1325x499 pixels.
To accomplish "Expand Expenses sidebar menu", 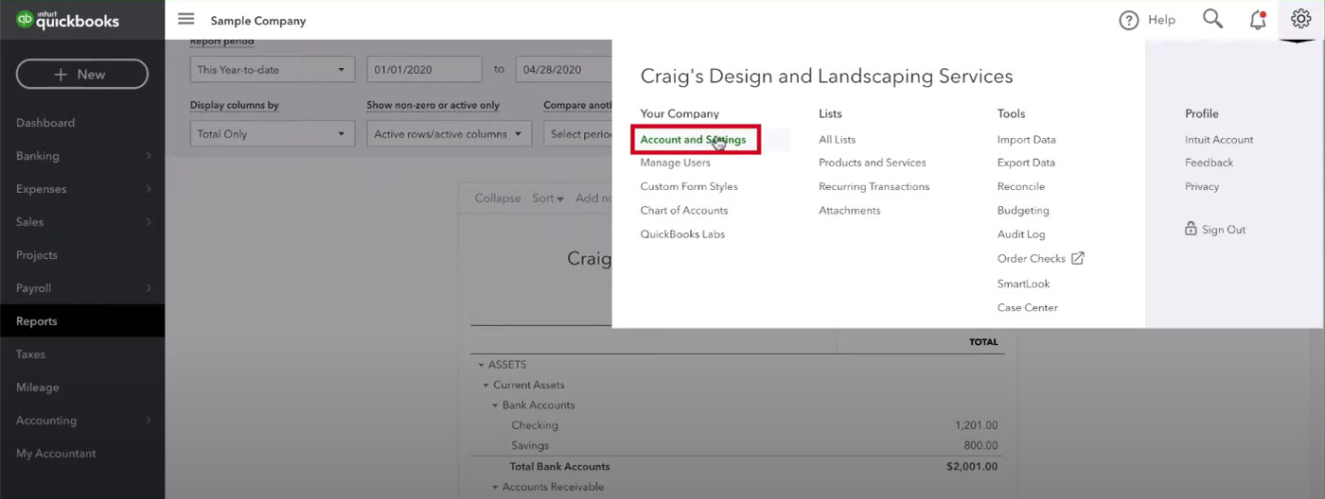I will click(82, 189).
